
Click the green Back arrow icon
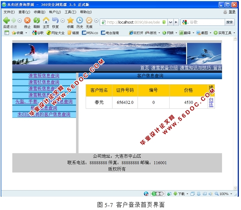pyautogui.click(x=6, y=20)
